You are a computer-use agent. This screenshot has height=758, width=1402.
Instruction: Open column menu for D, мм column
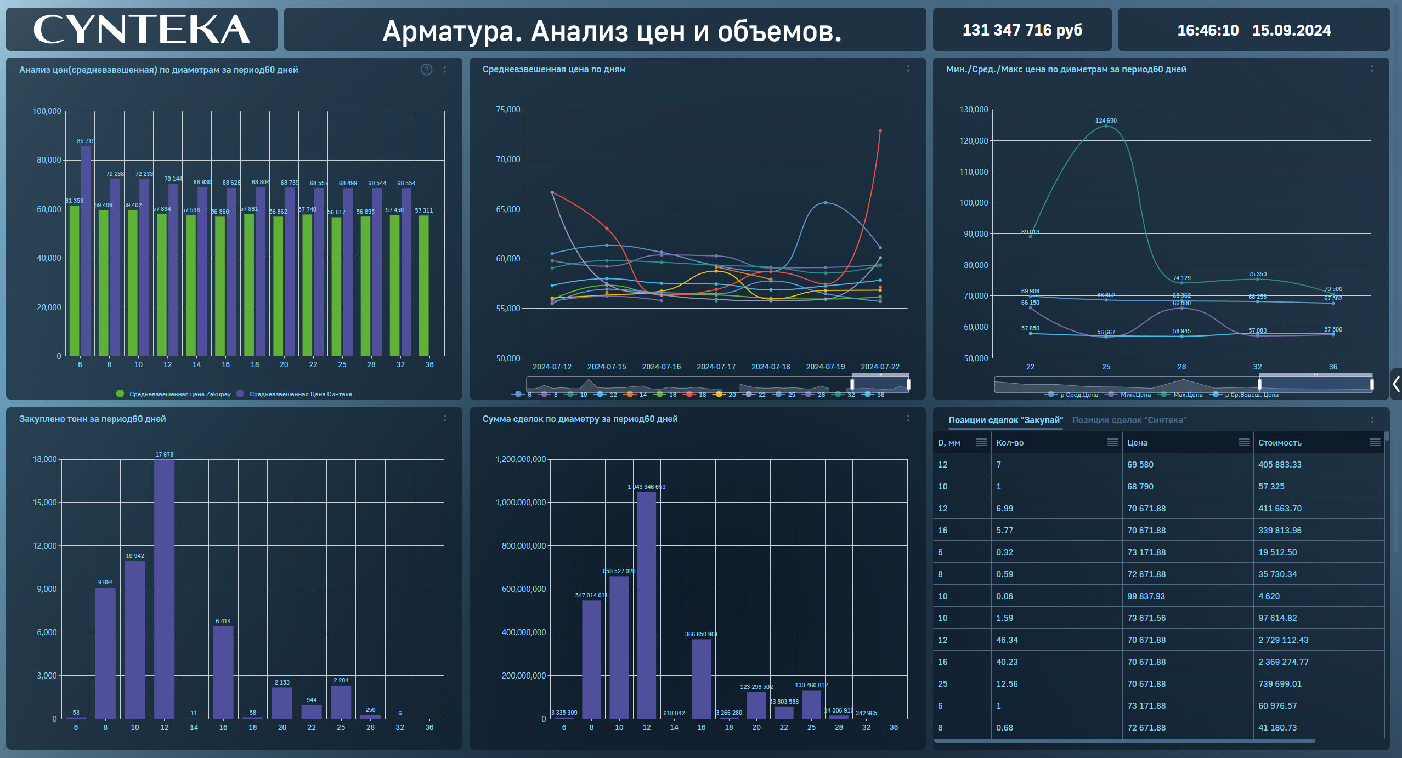(981, 442)
